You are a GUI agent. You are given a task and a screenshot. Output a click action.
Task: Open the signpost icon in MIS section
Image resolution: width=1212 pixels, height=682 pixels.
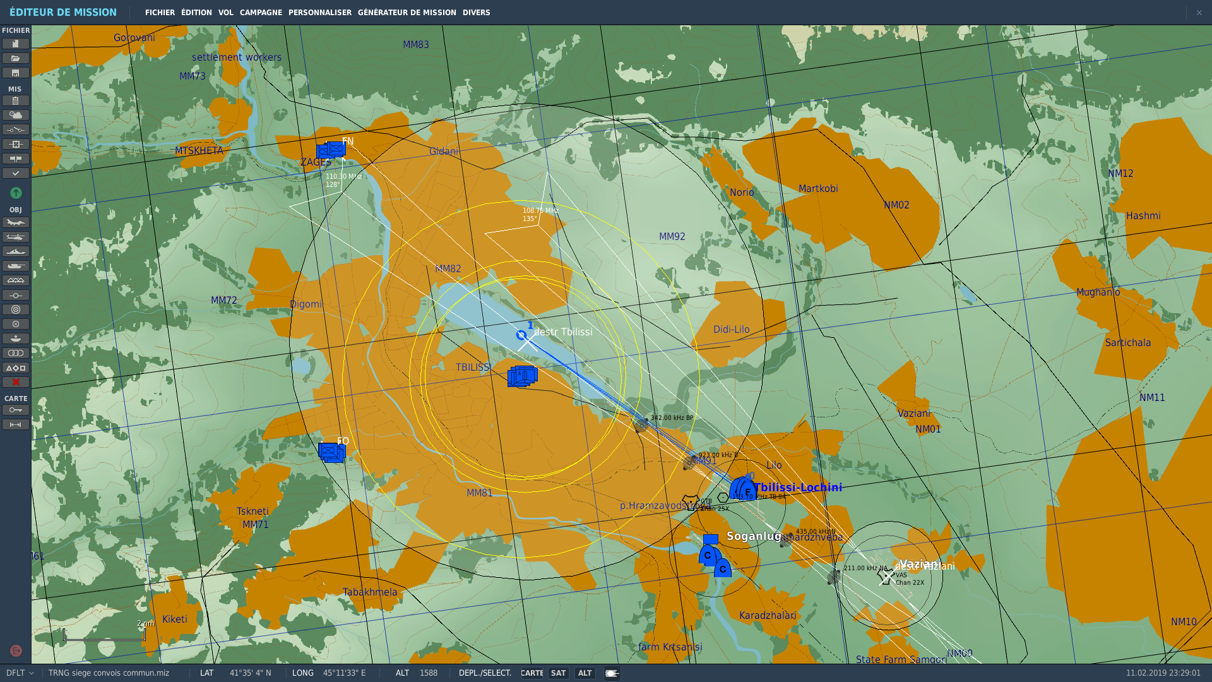coord(16,159)
